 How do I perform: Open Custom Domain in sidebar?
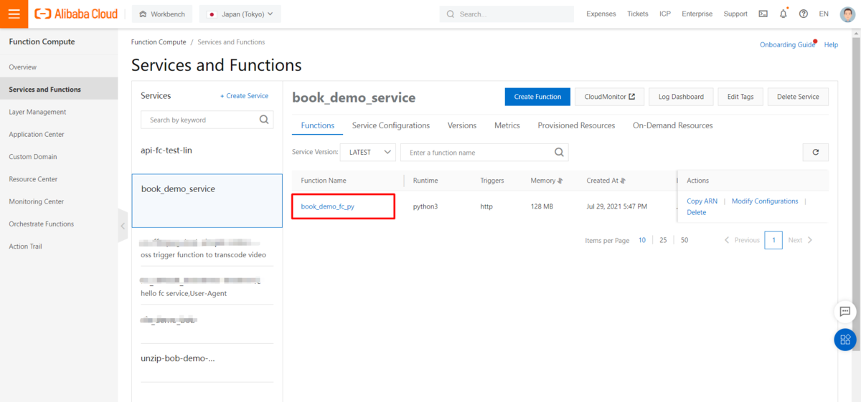(x=59, y=156)
